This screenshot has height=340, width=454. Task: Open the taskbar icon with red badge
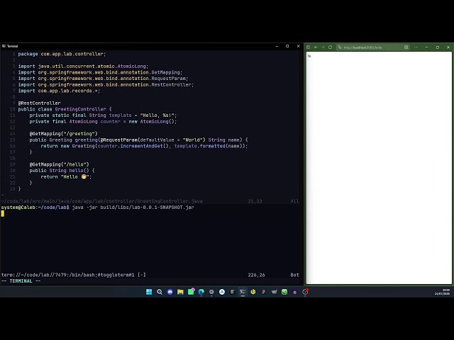(x=305, y=292)
